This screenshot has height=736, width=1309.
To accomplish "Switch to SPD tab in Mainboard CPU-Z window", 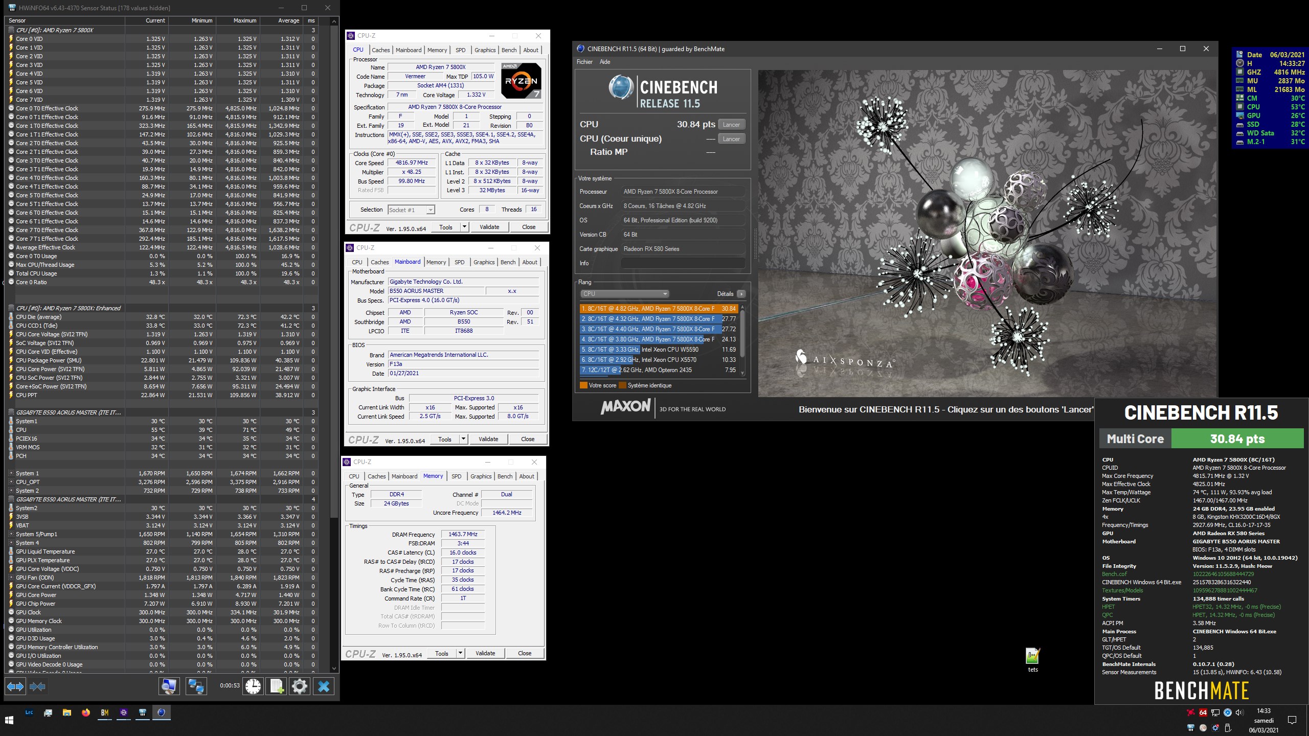I will pyautogui.click(x=460, y=262).
